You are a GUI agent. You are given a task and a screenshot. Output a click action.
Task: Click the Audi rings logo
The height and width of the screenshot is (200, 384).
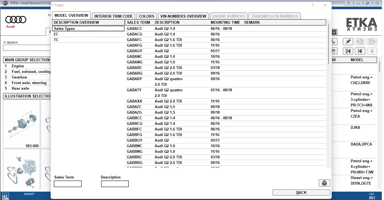16,21
